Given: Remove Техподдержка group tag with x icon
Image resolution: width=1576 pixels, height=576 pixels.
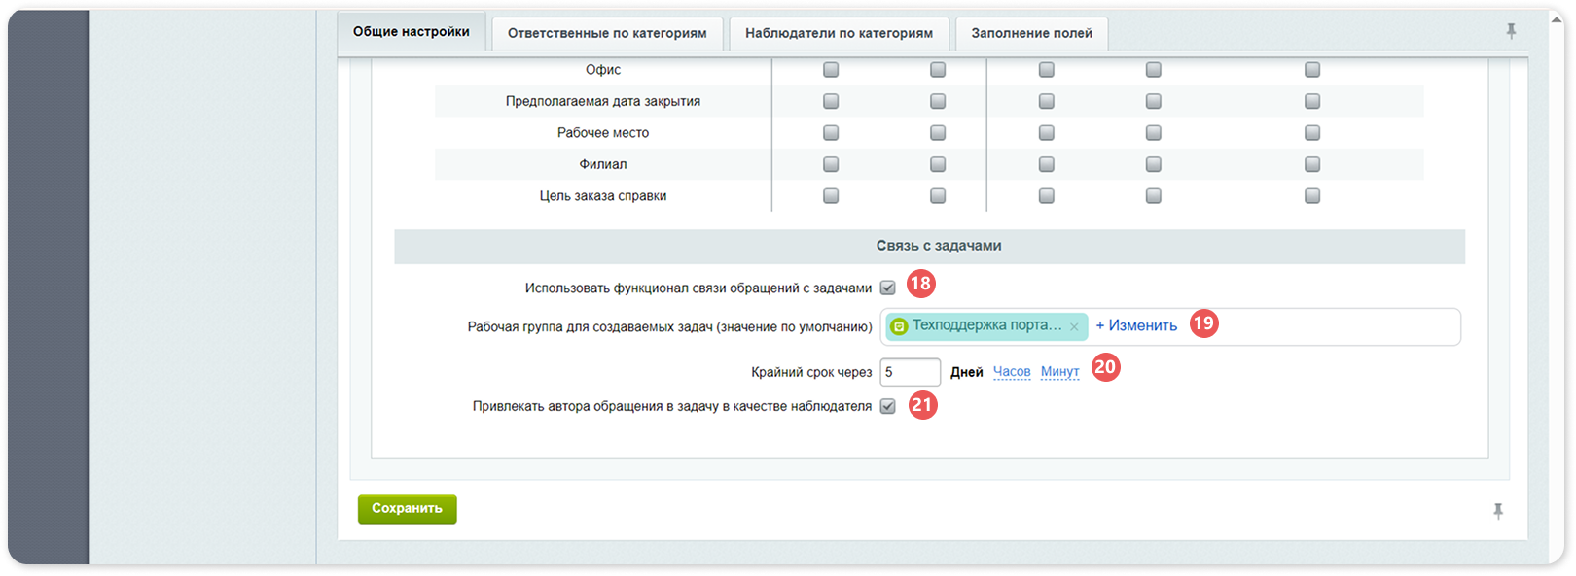Looking at the screenshot, I should pos(1074,327).
